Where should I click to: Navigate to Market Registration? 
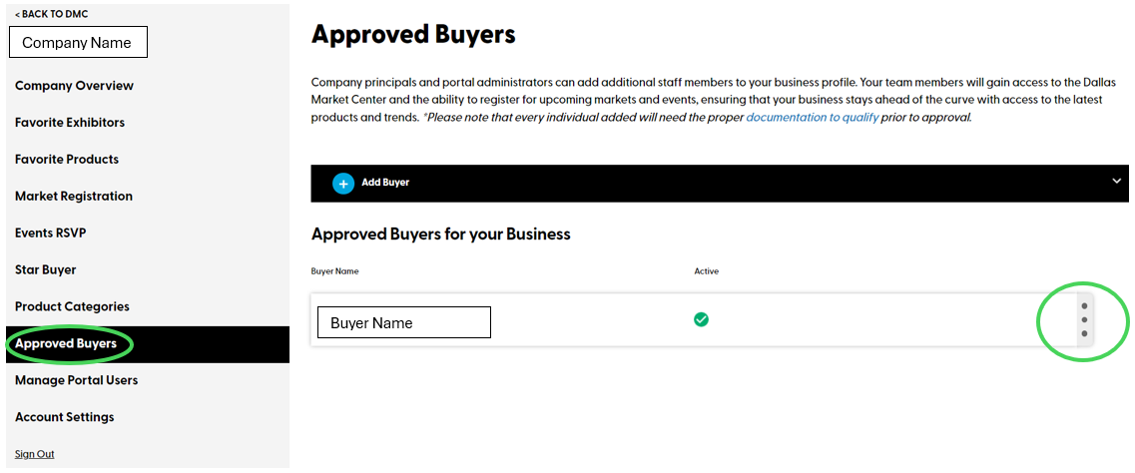click(74, 197)
